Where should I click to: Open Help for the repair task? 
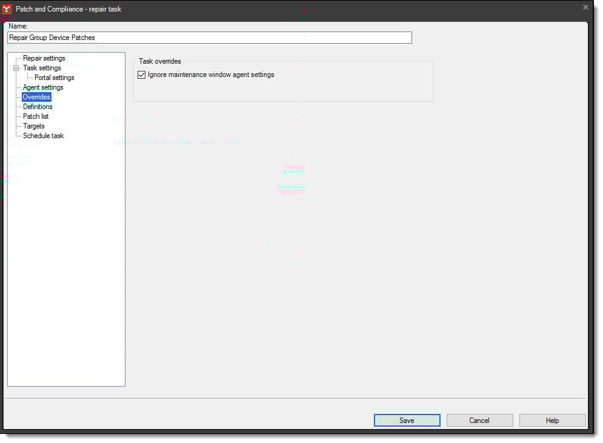tap(552, 420)
